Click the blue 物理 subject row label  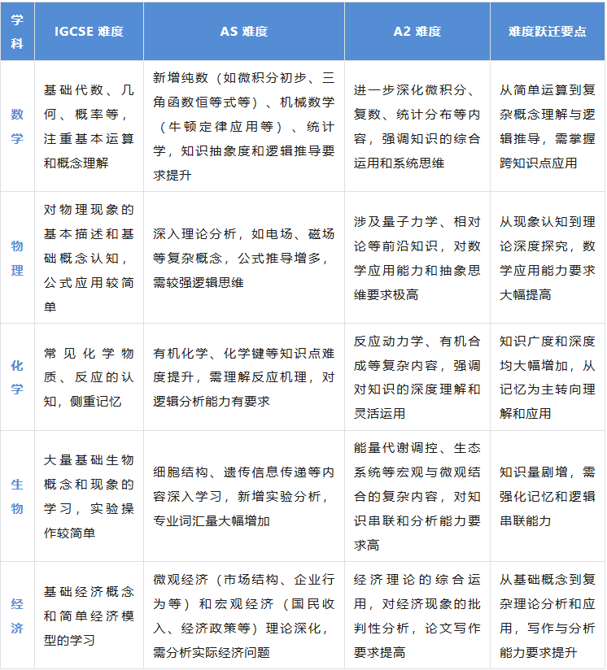[17, 258]
